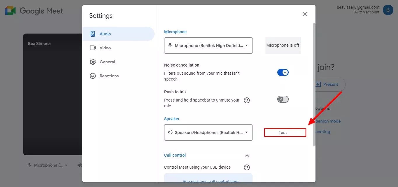This screenshot has width=398, height=187.
Task: Enable the Push to talk toggle
Action: tap(283, 99)
